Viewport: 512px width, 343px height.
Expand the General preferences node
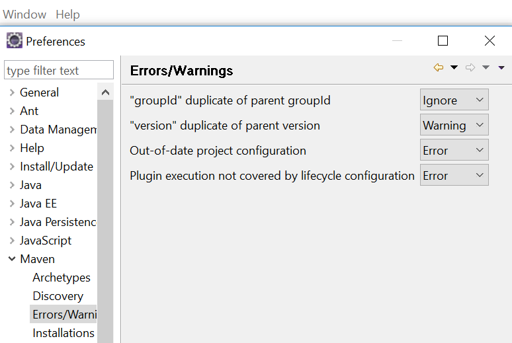12,93
